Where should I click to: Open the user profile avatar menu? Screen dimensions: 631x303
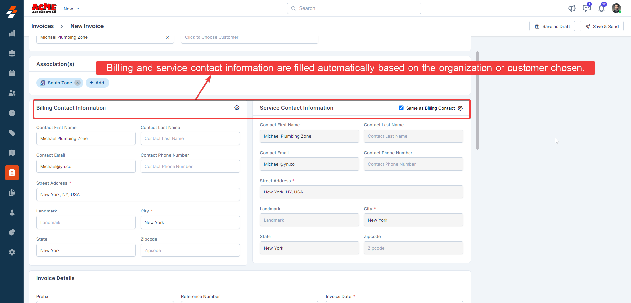616,8
